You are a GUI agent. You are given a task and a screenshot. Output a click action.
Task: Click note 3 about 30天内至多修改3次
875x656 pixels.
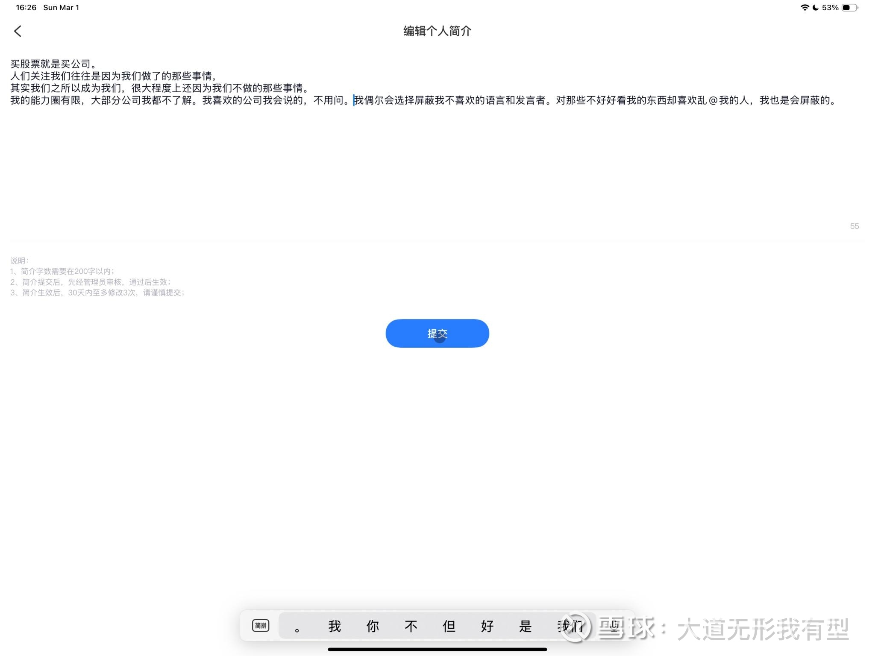click(97, 293)
